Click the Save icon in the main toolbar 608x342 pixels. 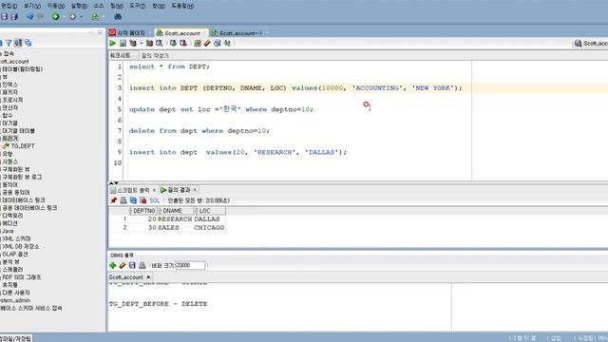coord(4,17)
